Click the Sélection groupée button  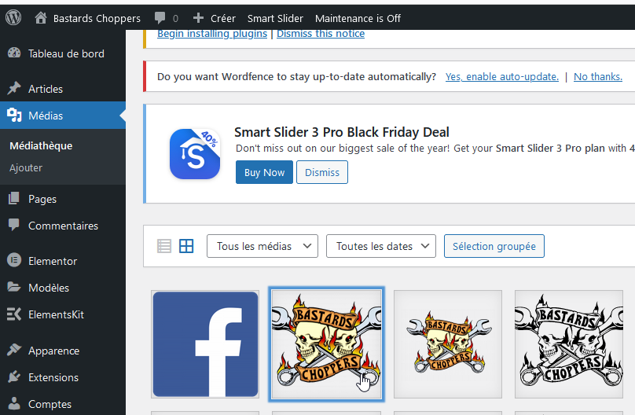(494, 246)
